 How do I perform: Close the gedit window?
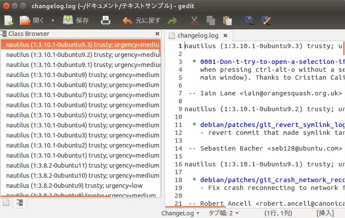pyautogui.click(x=7, y=6)
